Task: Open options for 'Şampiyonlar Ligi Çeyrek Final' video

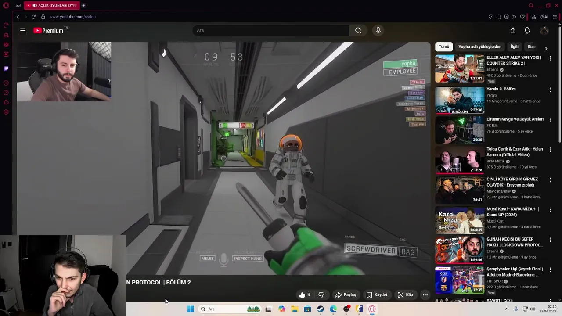Action: click(x=551, y=269)
